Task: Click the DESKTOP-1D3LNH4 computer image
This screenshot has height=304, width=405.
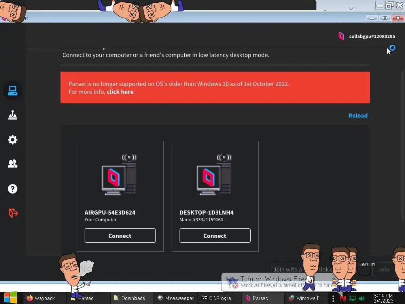Action: pos(214,175)
